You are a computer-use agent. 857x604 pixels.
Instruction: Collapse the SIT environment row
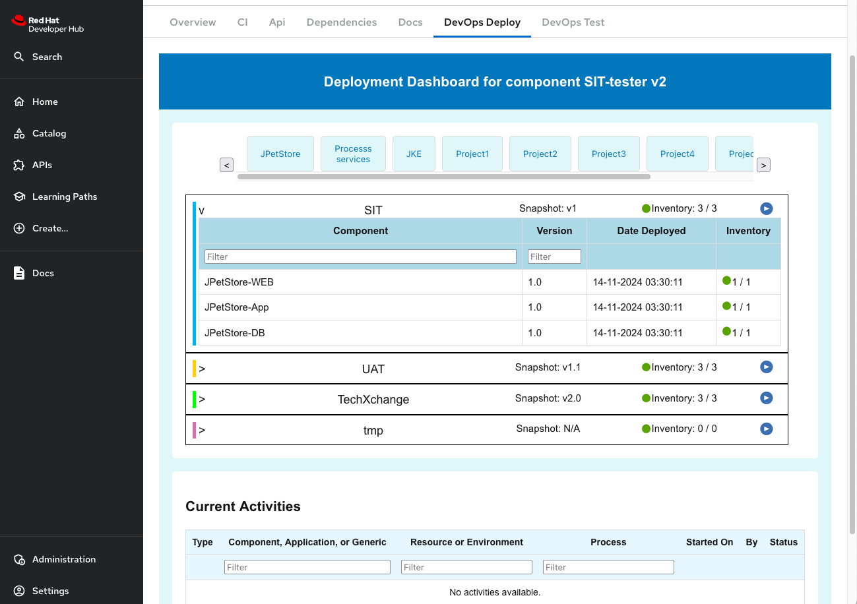(x=202, y=211)
